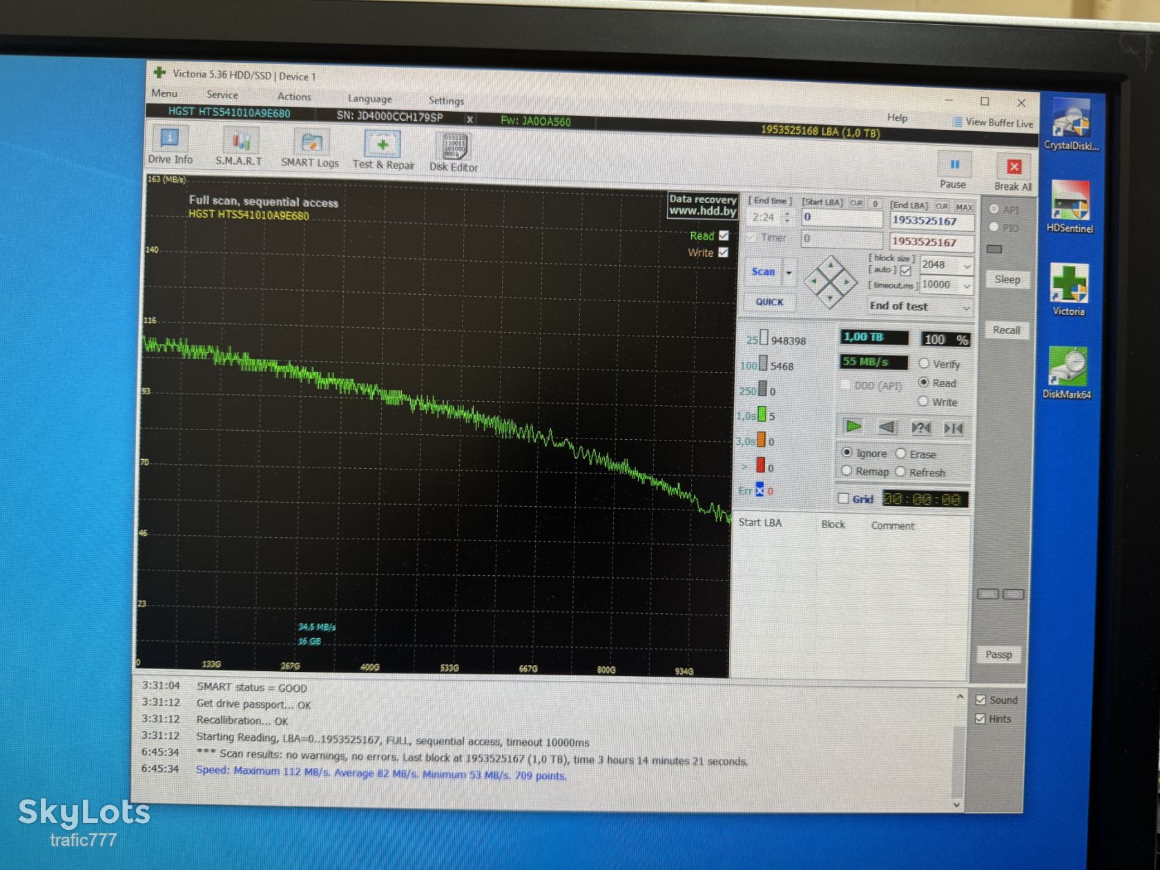Image resolution: width=1160 pixels, height=870 pixels.
Task: Expand the timeout 10000 dropdown
Action: pos(967,285)
